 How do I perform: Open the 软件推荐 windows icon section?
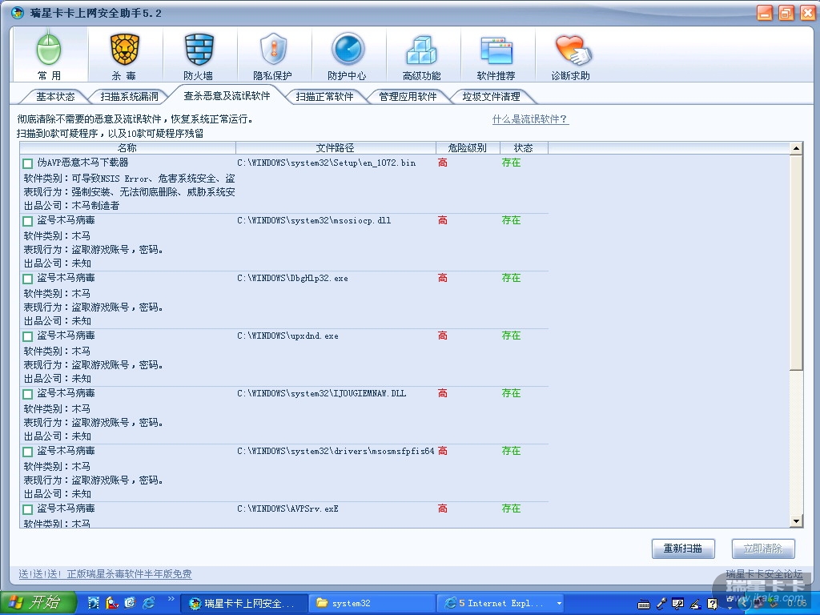click(x=496, y=55)
